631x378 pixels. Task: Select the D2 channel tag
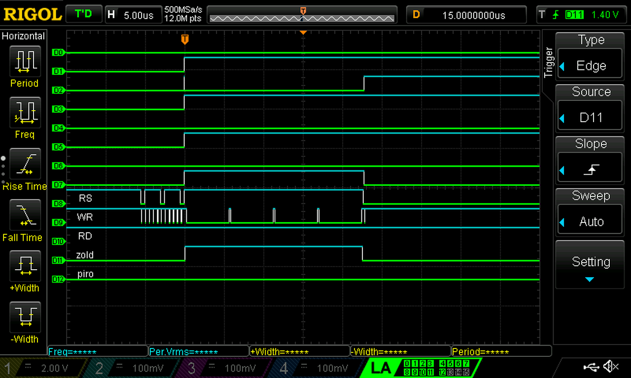pos(58,91)
